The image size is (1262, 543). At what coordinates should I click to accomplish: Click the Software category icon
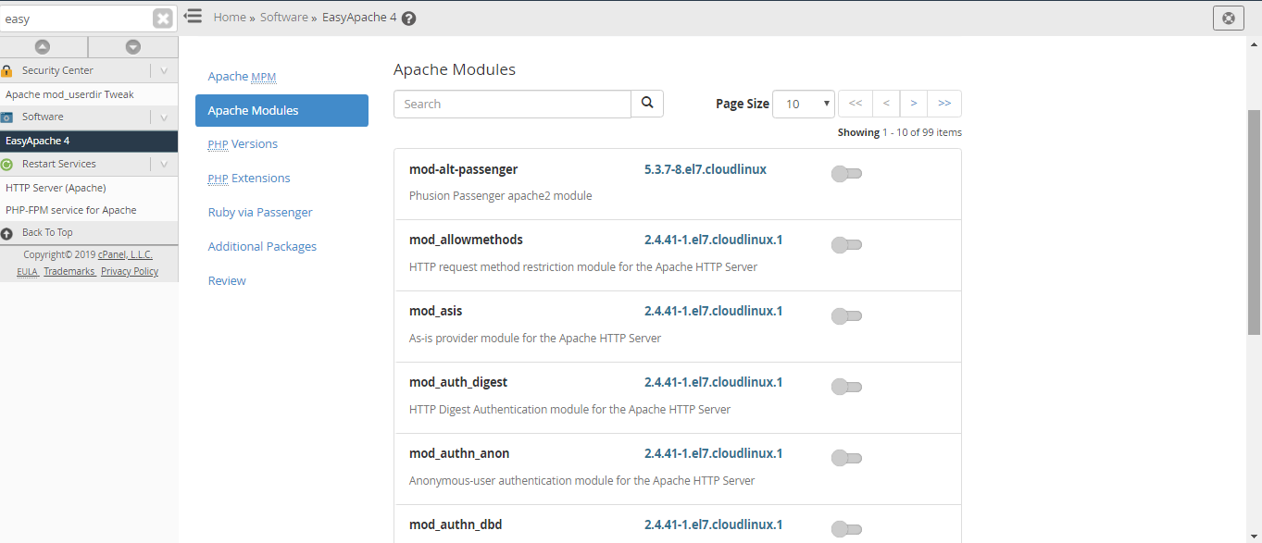pyautogui.click(x=6, y=117)
